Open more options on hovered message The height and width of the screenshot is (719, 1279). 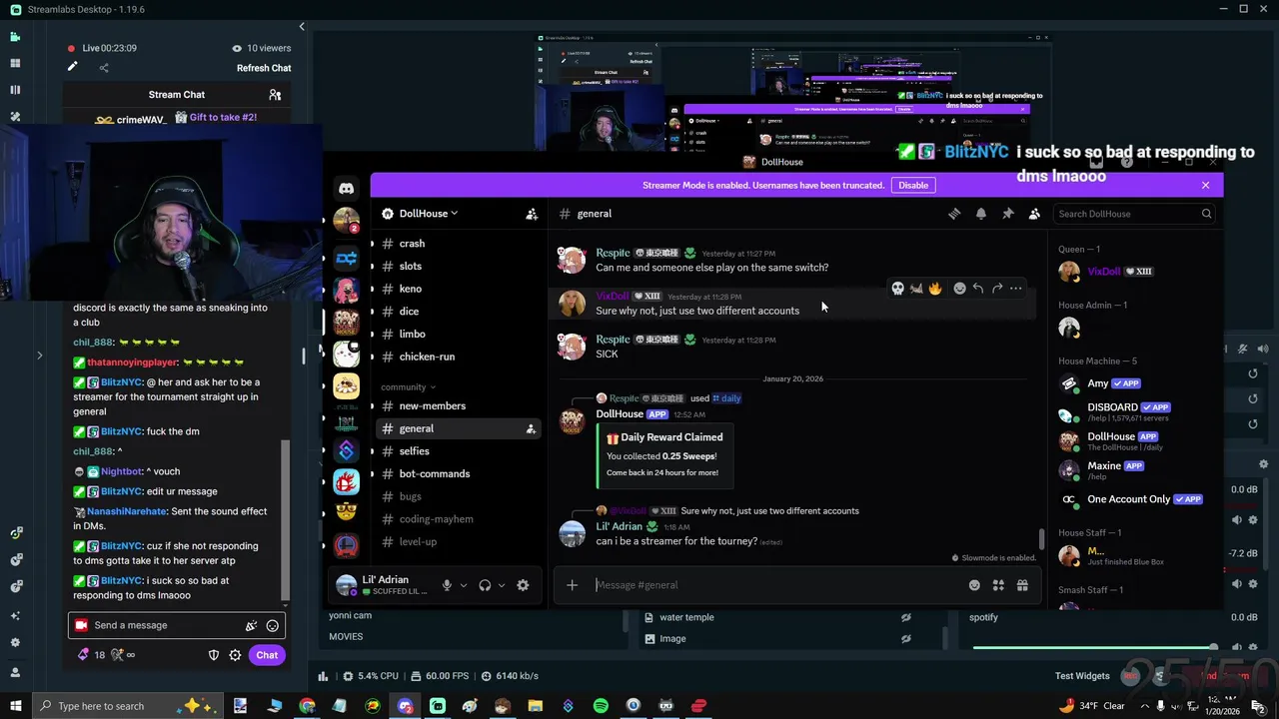(x=1016, y=289)
